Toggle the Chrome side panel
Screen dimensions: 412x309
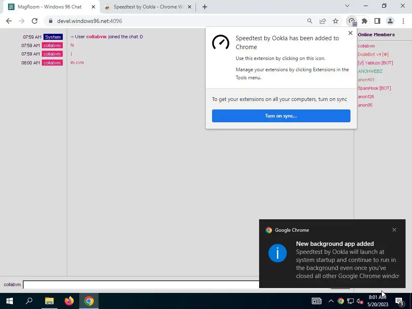tap(377, 21)
